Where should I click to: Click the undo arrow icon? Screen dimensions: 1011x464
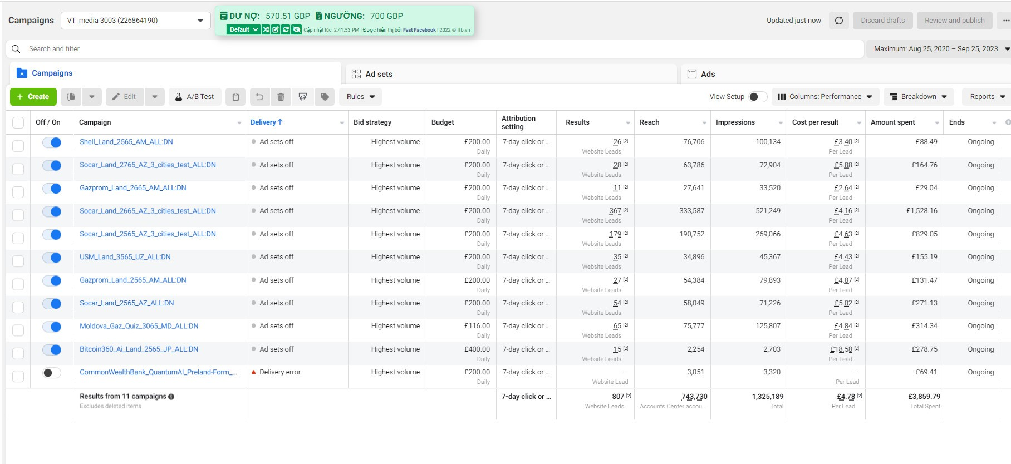[x=259, y=97]
